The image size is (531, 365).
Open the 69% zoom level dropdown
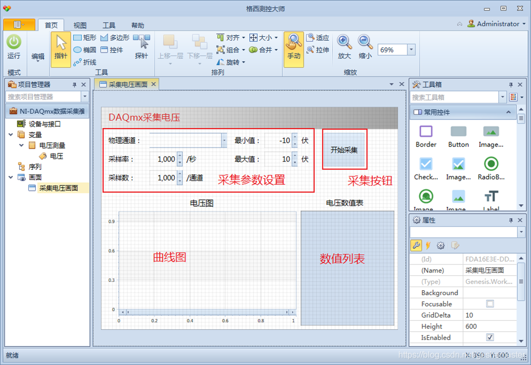point(411,50)
